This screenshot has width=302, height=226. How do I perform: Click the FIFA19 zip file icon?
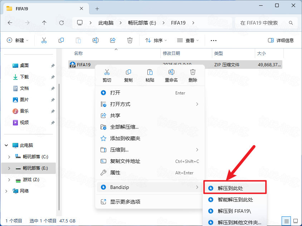(x=73, y=65)
